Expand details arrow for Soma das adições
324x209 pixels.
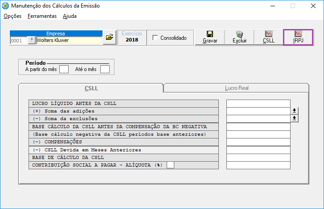[x=295, y=111]
